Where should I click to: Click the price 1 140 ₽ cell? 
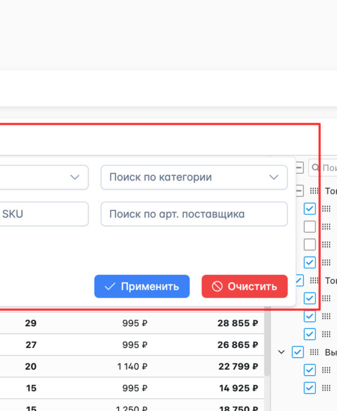tap(132, 366)
